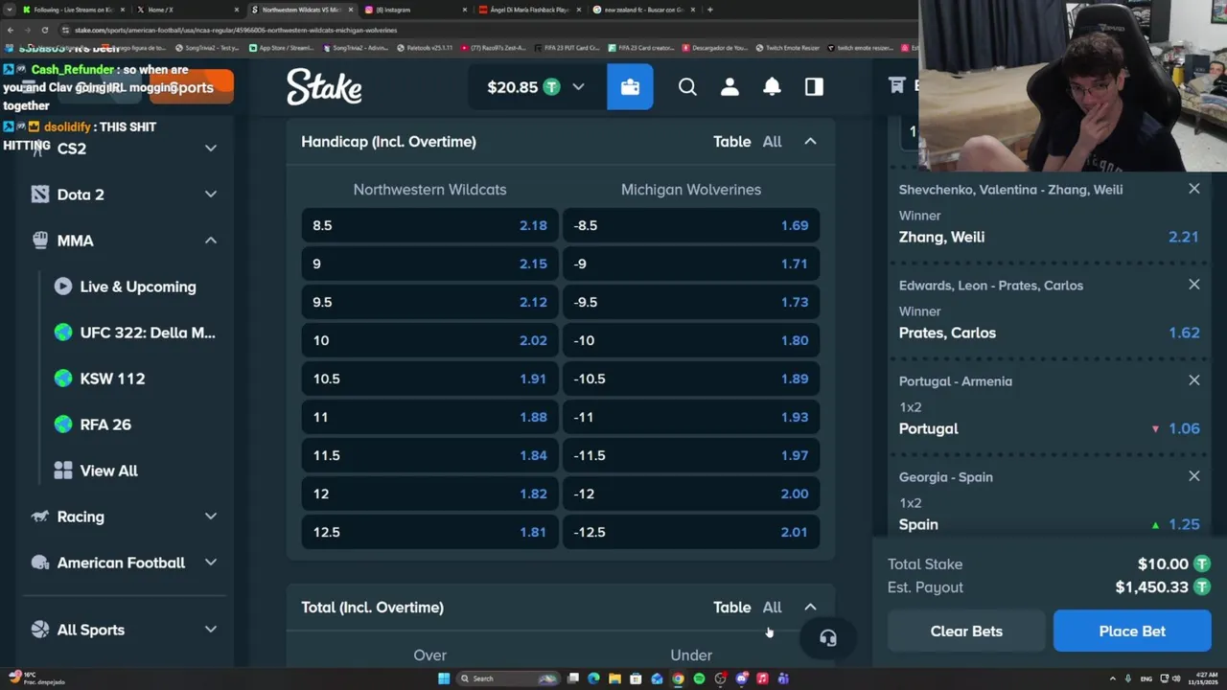Open the Stake search icon

(687, 87)
